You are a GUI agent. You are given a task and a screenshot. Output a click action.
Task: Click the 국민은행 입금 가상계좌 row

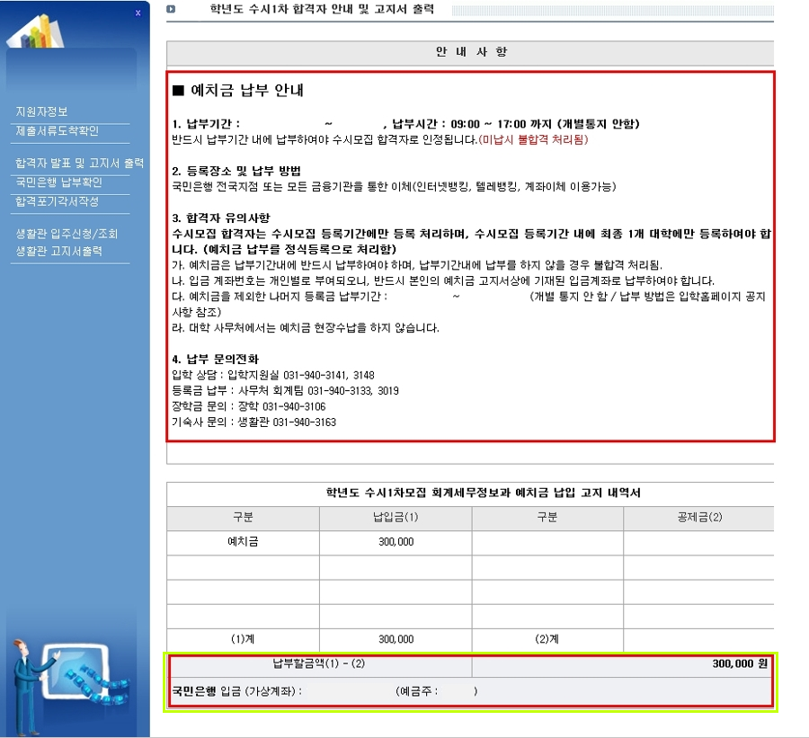point(324,691)
